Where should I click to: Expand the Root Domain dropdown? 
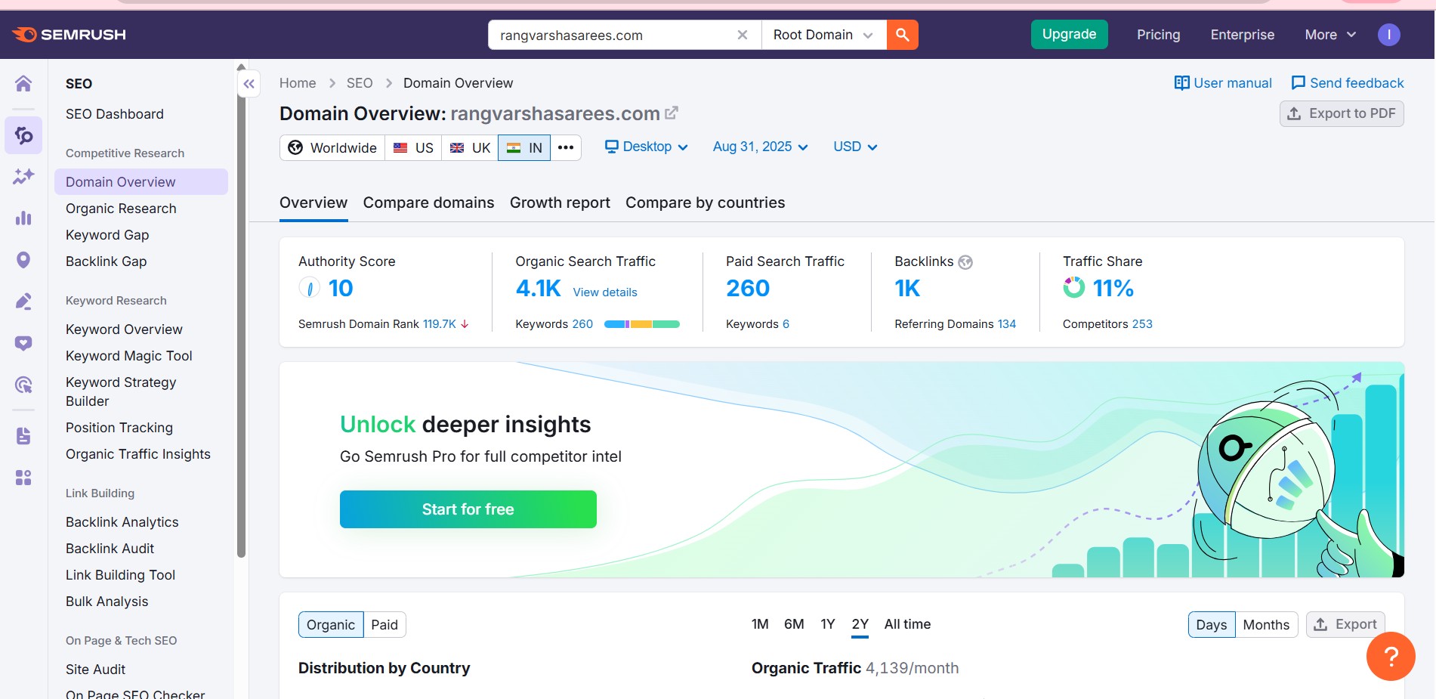point(823,35)
